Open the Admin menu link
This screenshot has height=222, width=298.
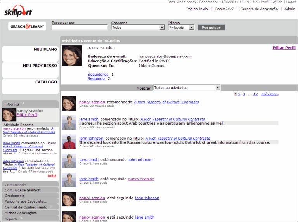point(289,9)
